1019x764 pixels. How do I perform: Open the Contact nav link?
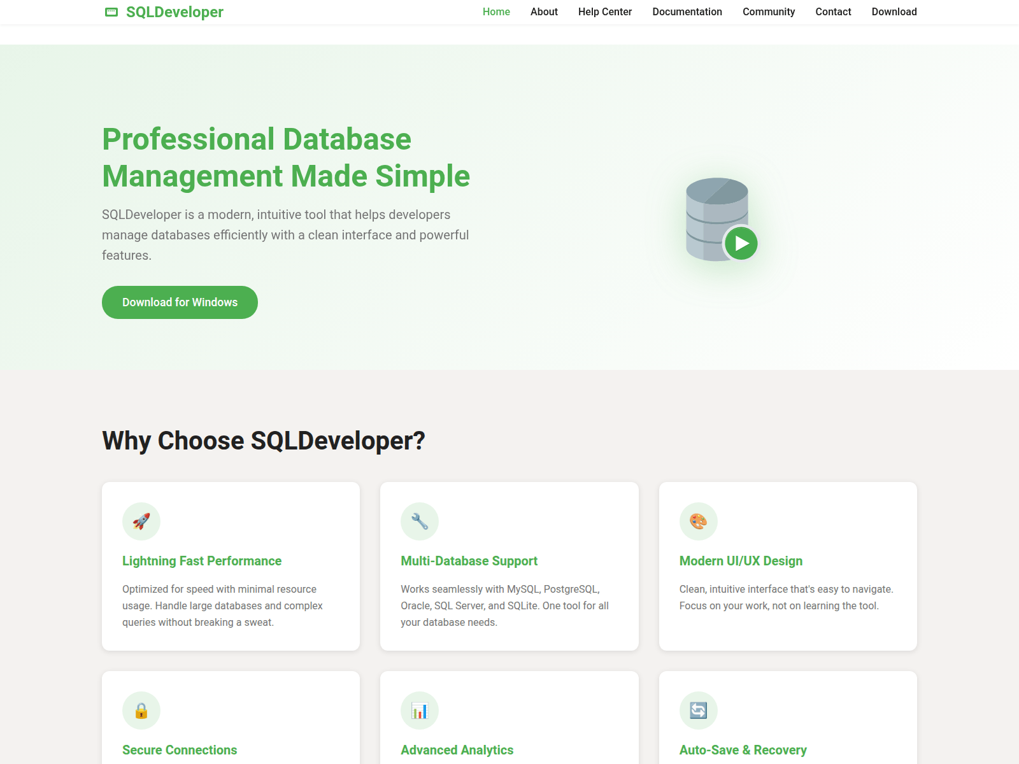(833, 12)
